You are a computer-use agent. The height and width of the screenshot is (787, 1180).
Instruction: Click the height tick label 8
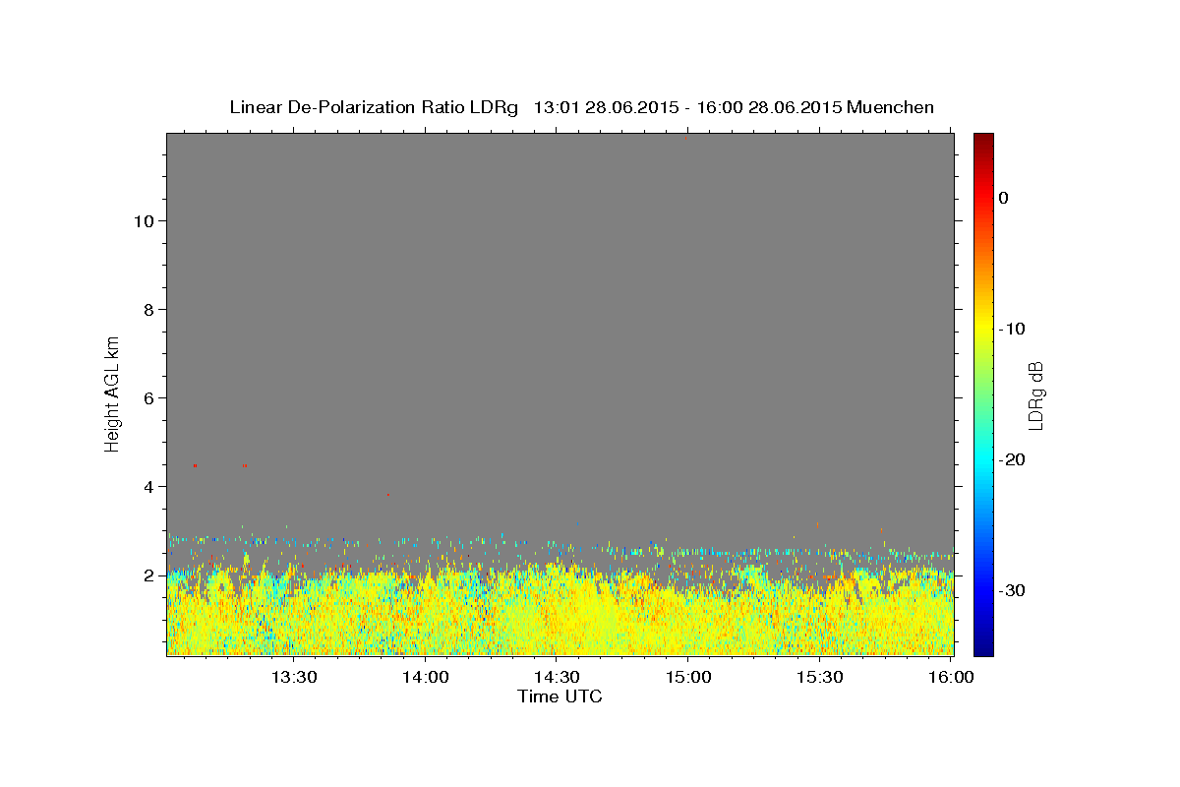tap(149, 310)
